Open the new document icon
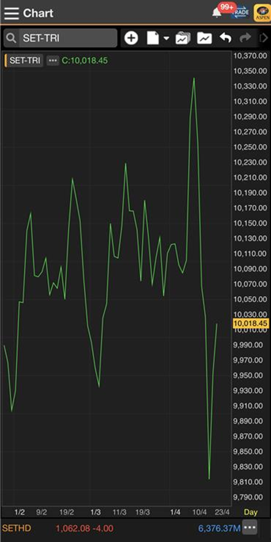This screenshot has height=542, width=271. click(x=153, y=38)
